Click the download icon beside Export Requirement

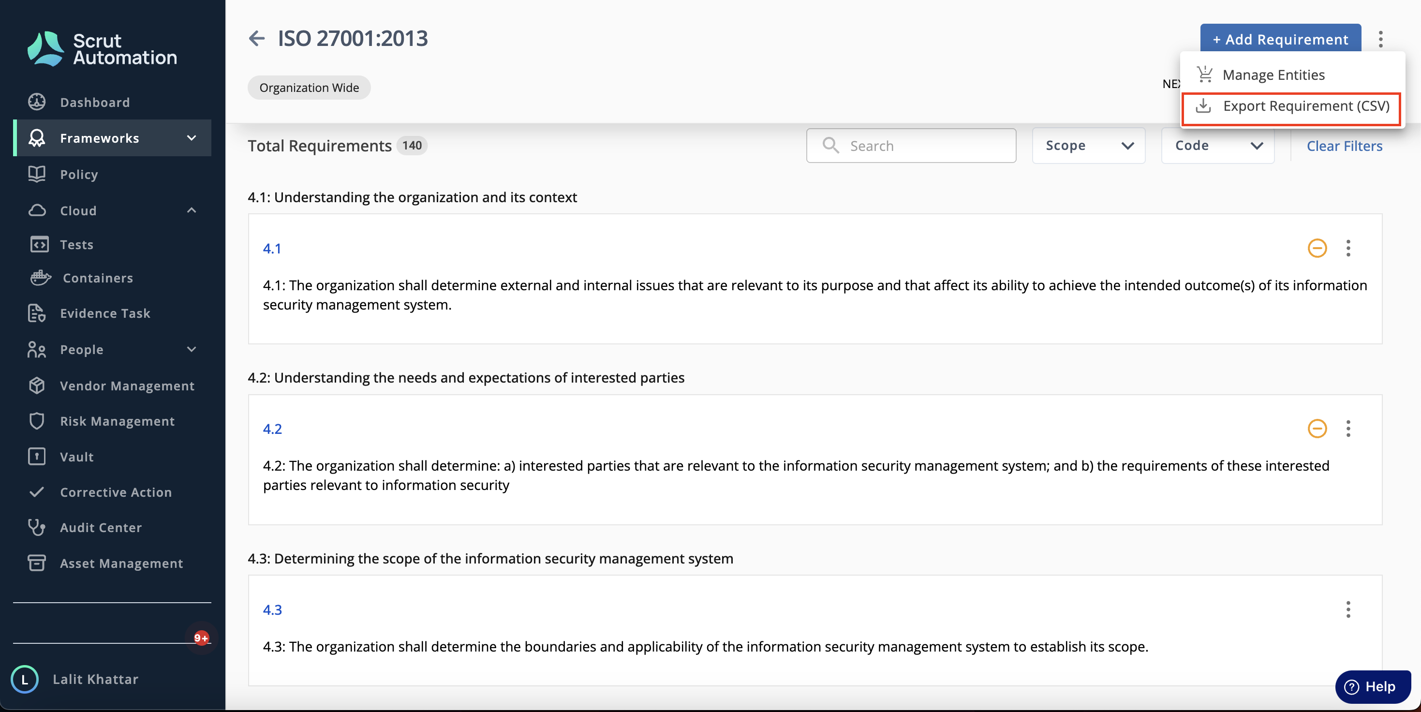pyautogui.click(x=1203, y=106)
